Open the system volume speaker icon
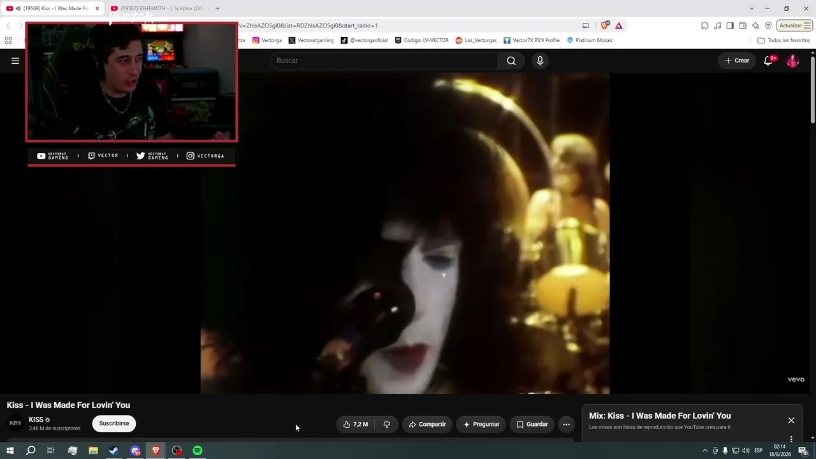 pos(745,451)
